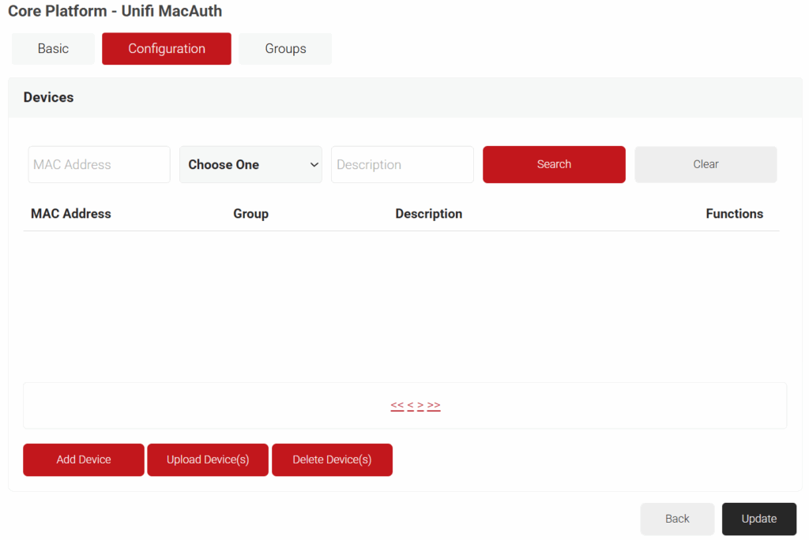Expand the group selection chevron arrow
The width and height of the screenshot is (809, 540).
tap(313, 164)
